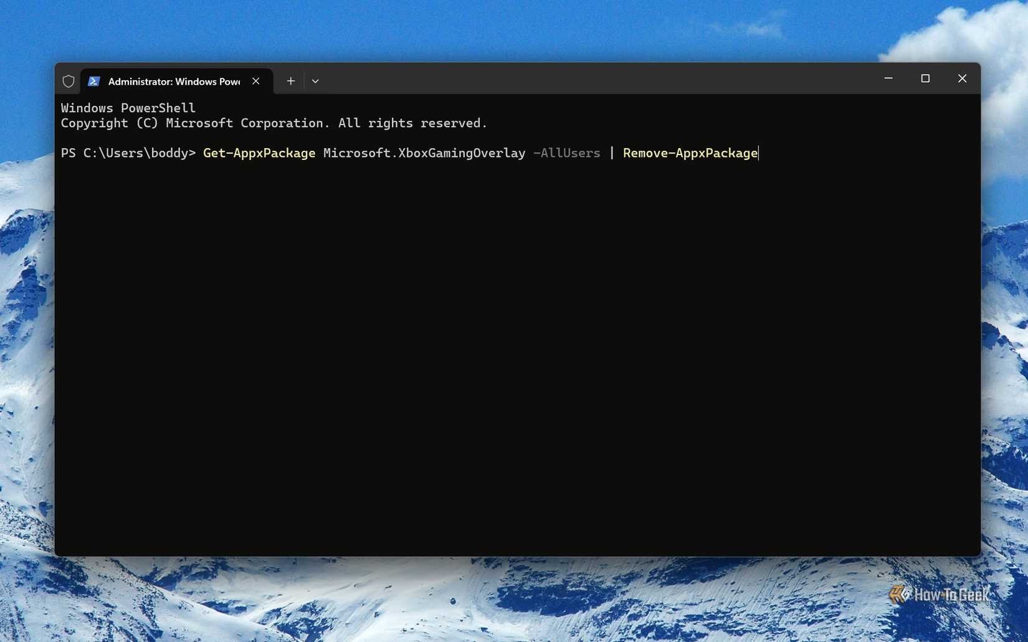Click the administrator shield icon in title bar
This screenshot has height=642, width=1028.
point(69,81)
